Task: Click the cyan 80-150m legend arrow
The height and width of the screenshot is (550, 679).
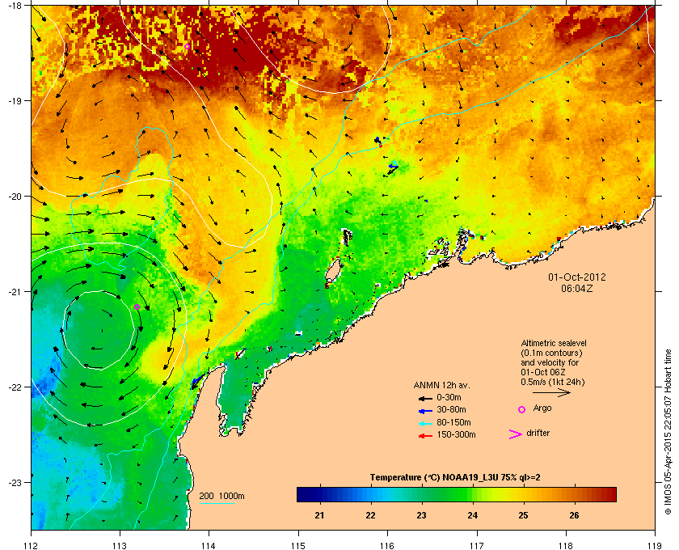Action: click(425, 423)
